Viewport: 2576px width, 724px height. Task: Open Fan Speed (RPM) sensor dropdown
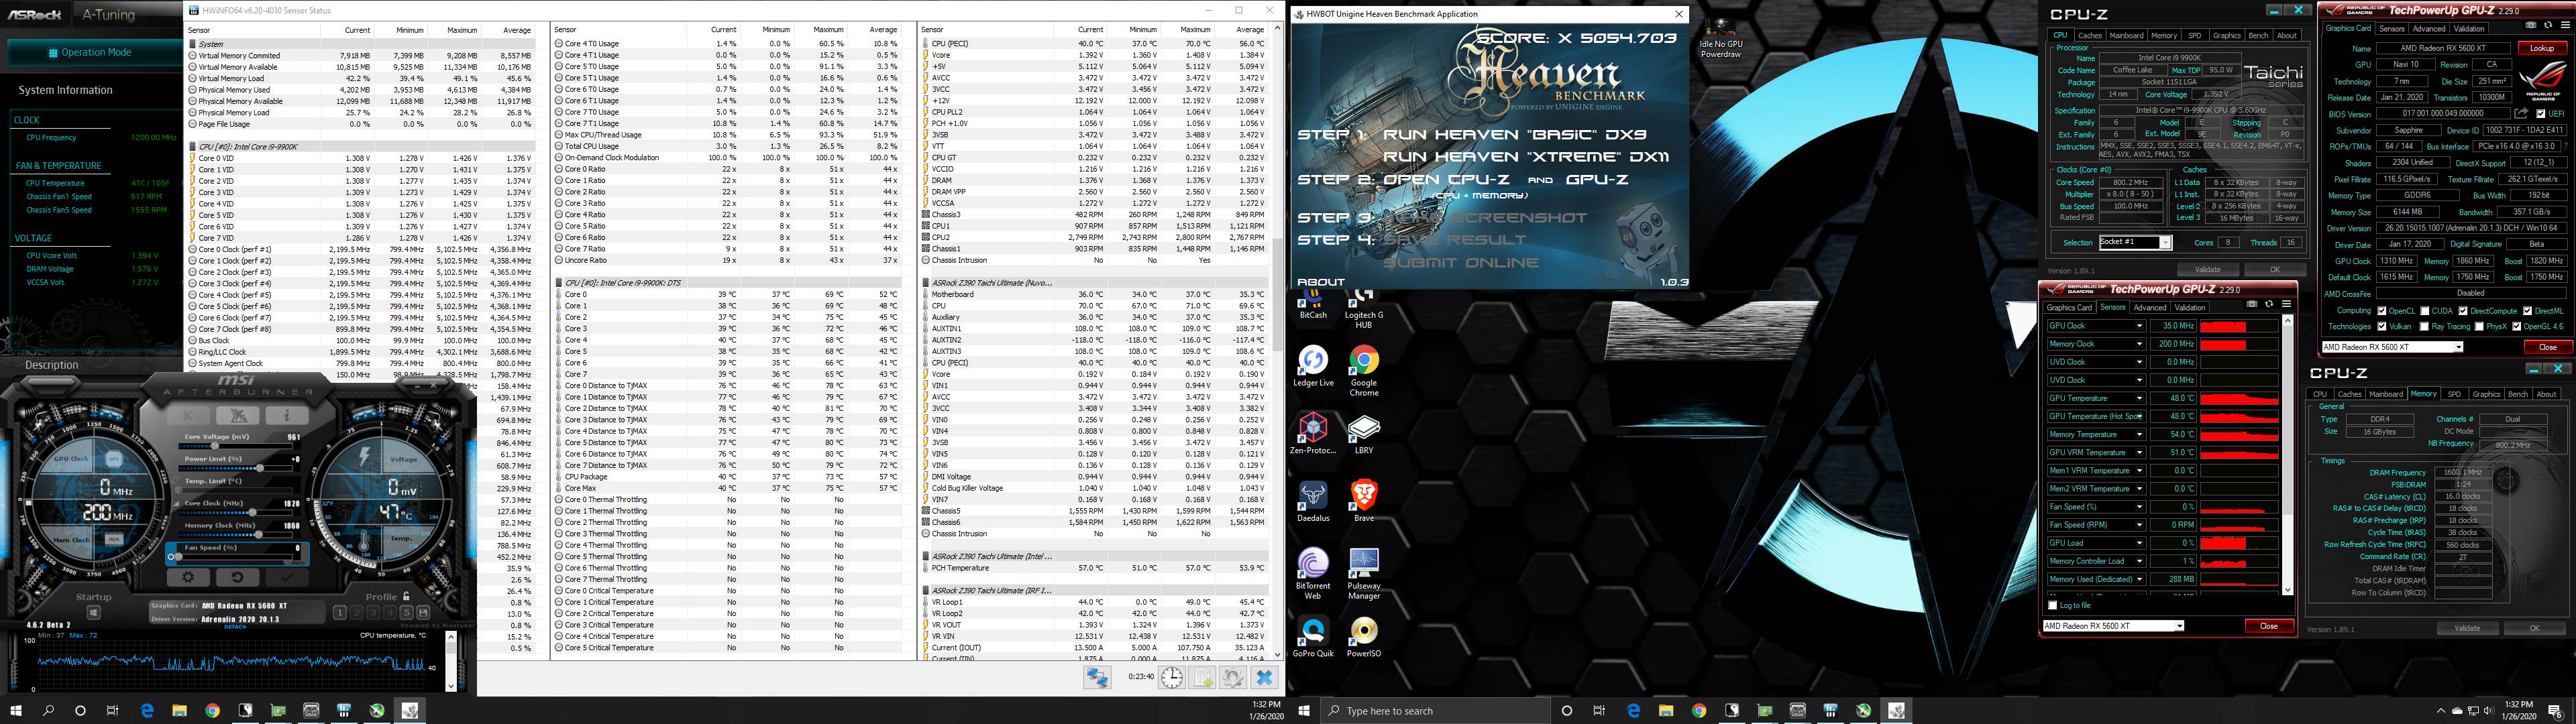pyautogui.click(x=2140, y=525)
